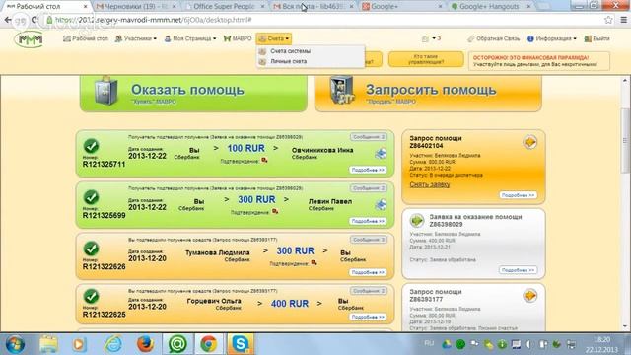Click green checkmark of order R121325711
Screen dimensions: 631x355
[92, 146]
